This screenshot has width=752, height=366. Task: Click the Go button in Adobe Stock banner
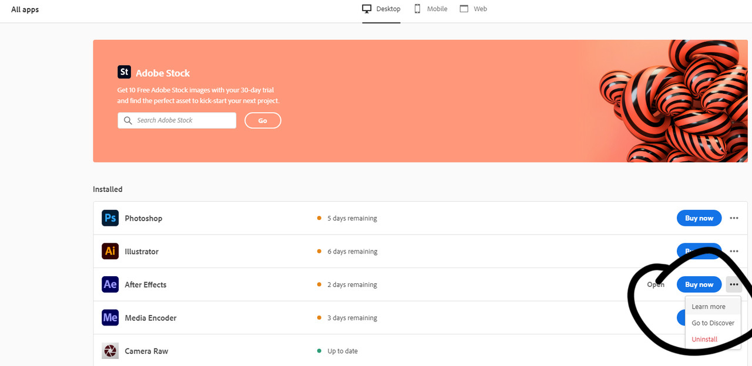pos(263,120)
